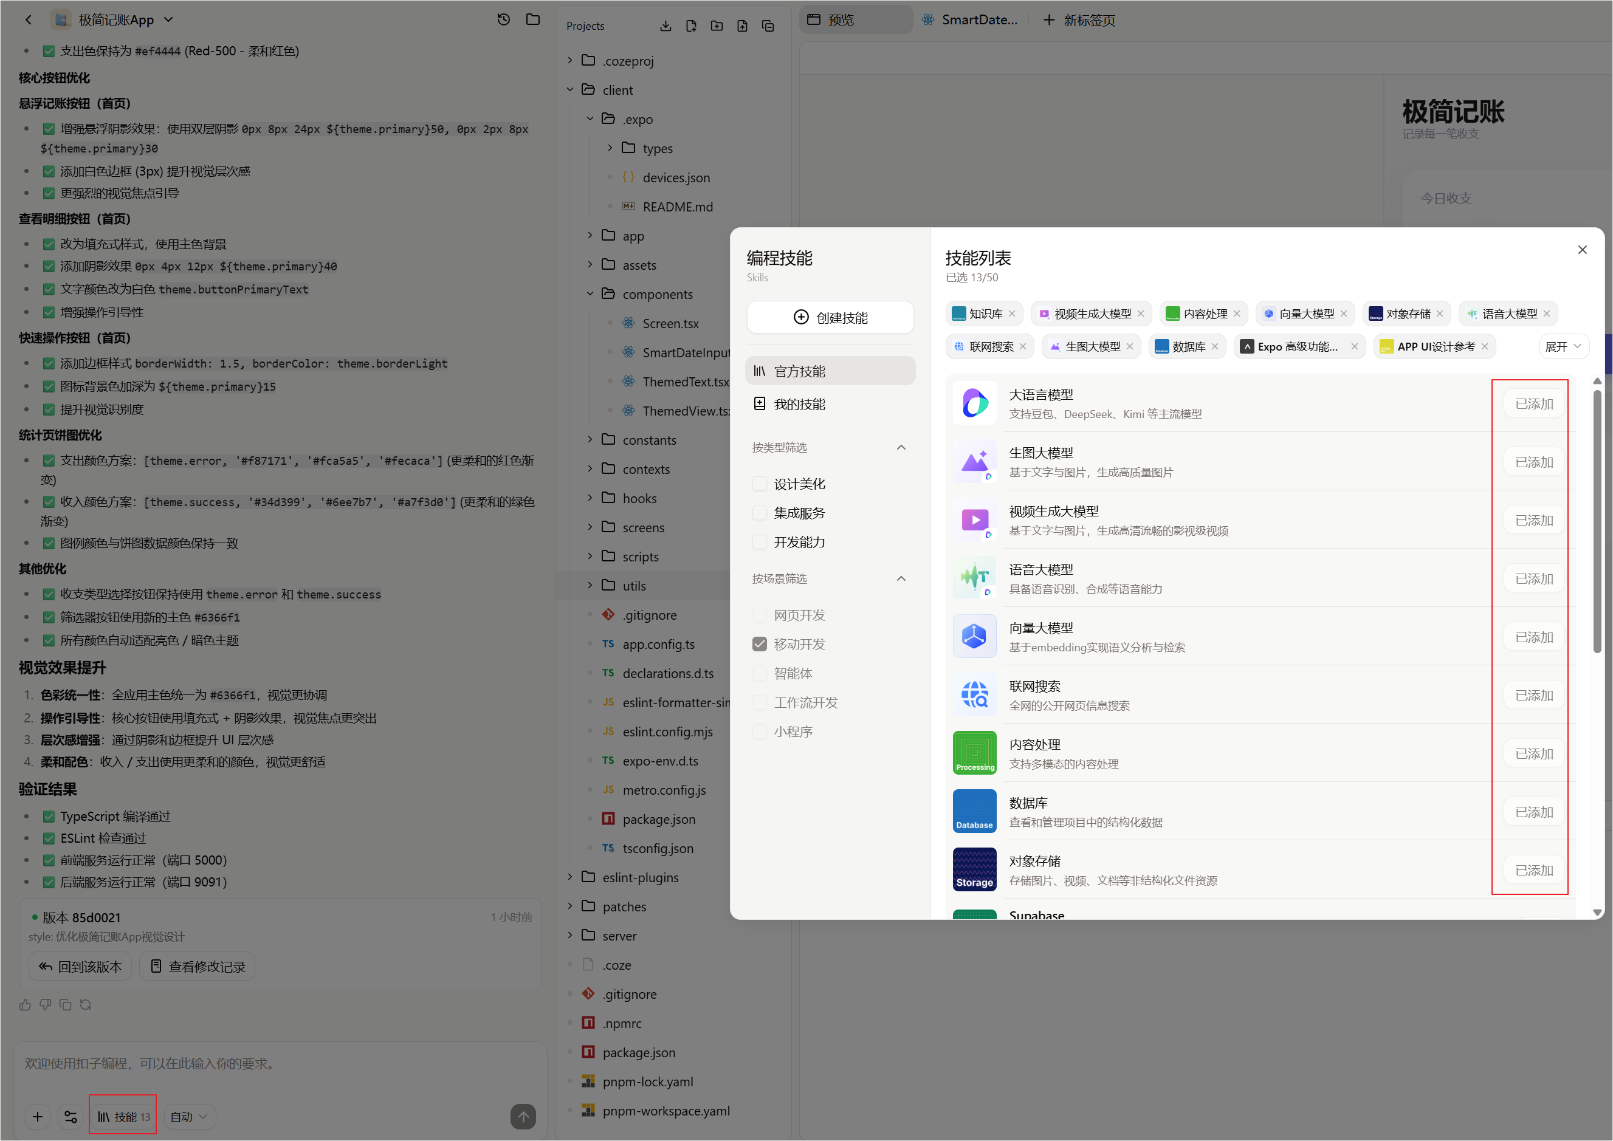Collapse the 按类型筛选 section
Image resolution: width=1613 pixels, height=1141 pixels.
point(901,448)
